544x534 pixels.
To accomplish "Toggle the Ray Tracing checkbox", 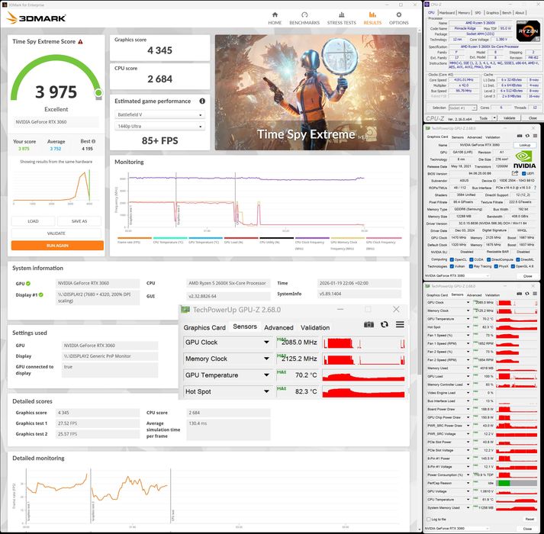I will pos(472,266).
